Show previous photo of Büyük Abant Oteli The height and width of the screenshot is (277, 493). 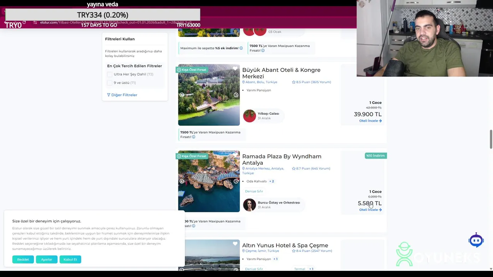point(182,95)
